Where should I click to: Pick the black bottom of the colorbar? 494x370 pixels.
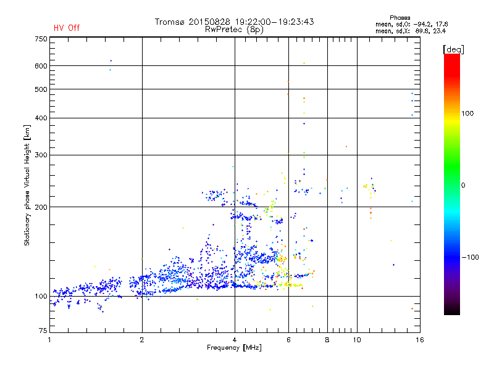[x=452, y=310]
